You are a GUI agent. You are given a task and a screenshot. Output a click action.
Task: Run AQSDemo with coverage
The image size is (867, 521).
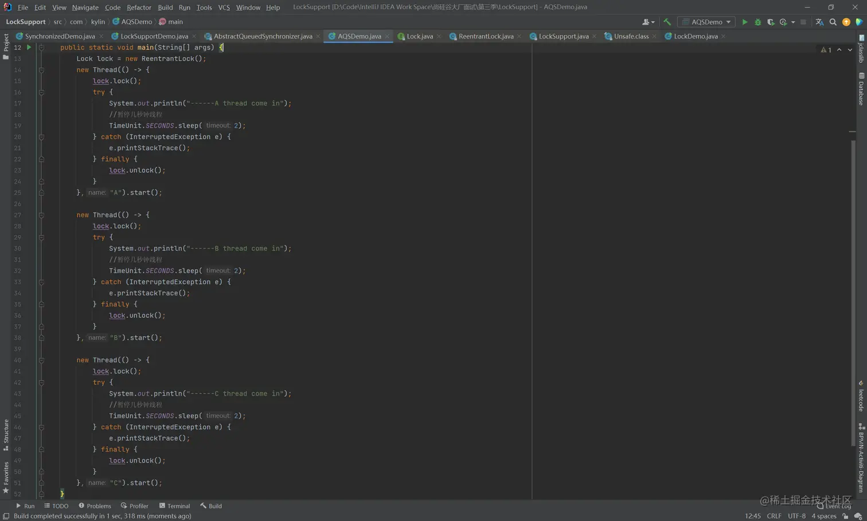point(771,22)
